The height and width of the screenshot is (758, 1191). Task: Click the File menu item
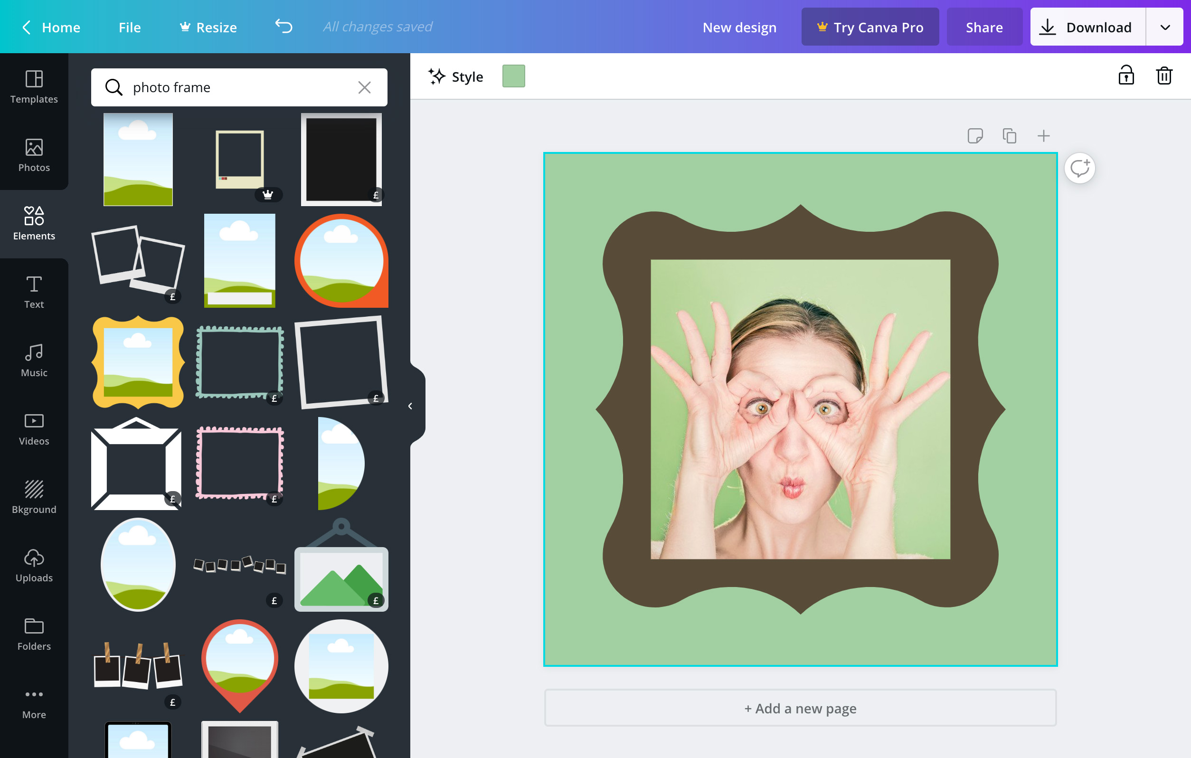point(129,26)
